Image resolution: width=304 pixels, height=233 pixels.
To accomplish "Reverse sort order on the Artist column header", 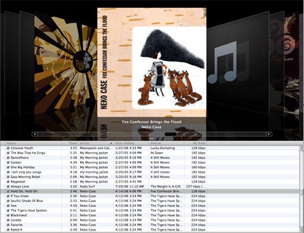I will click(x=96, y=143).
